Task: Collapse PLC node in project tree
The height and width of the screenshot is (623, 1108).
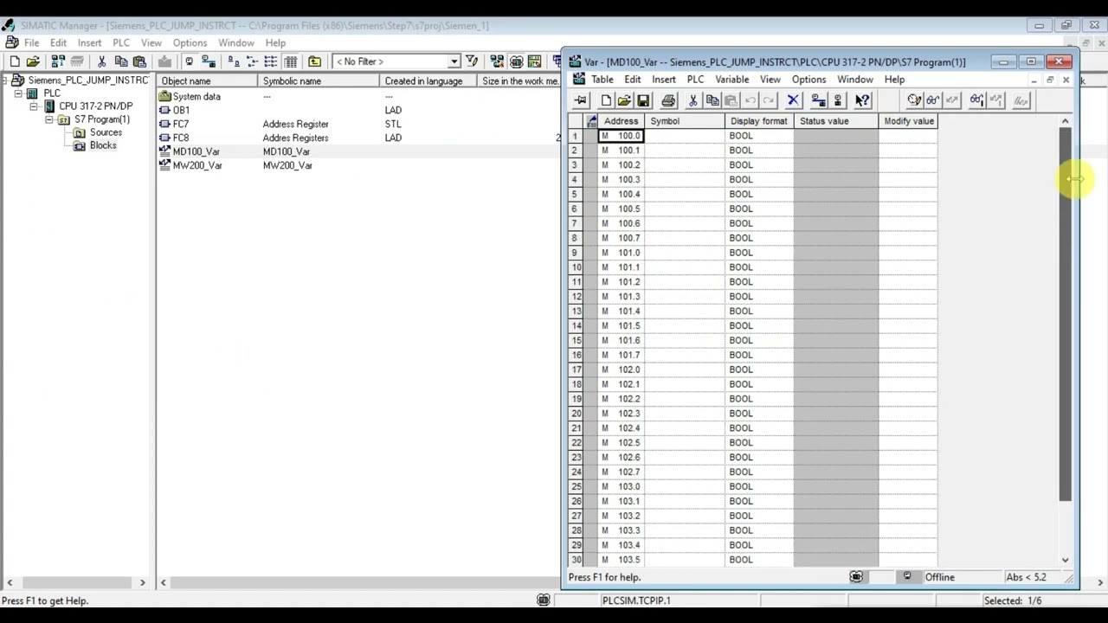Action: [18, 93]
